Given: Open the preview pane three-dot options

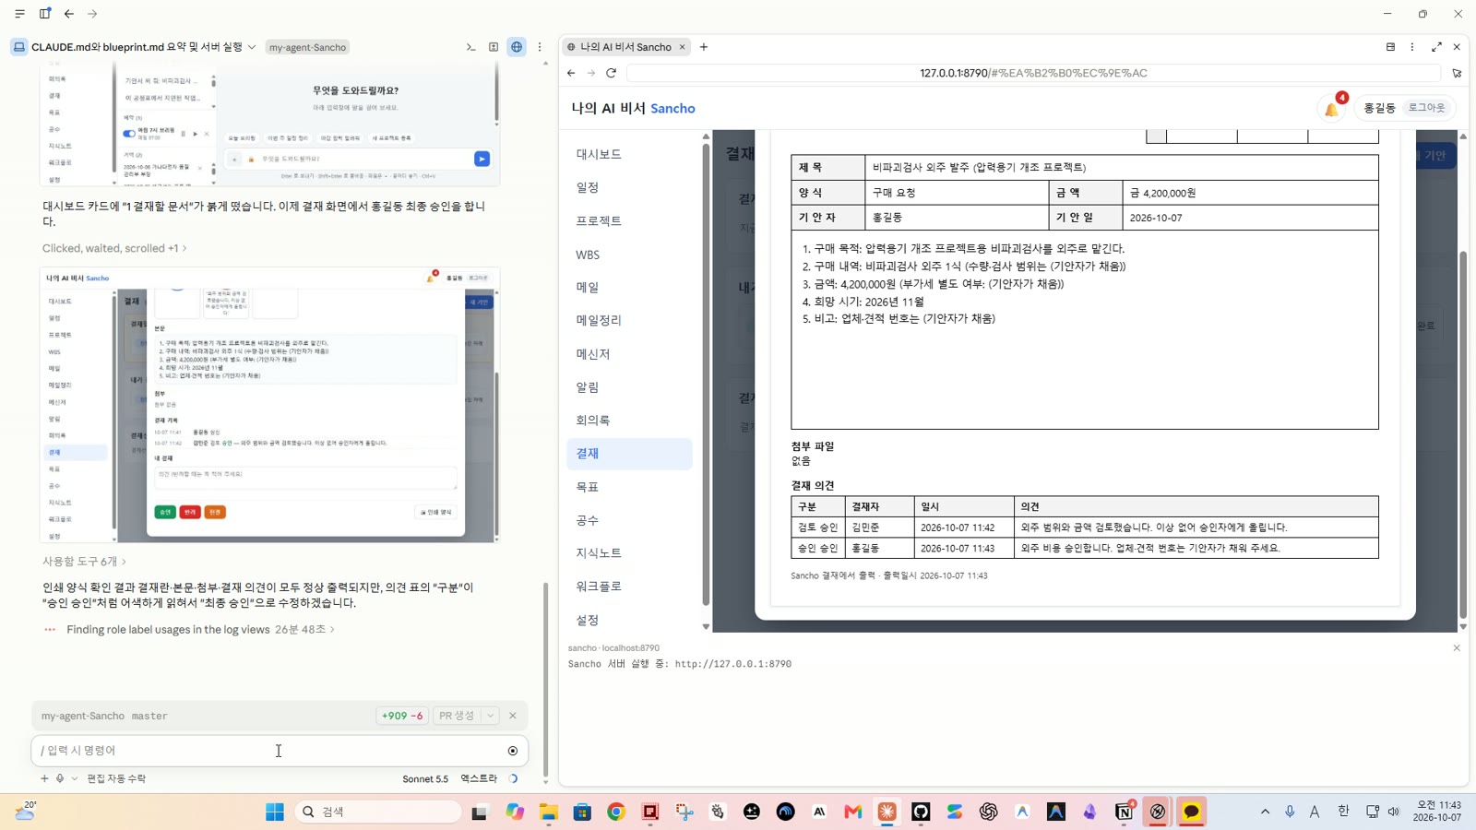Looking at the screenshot, I should 1412,47.
